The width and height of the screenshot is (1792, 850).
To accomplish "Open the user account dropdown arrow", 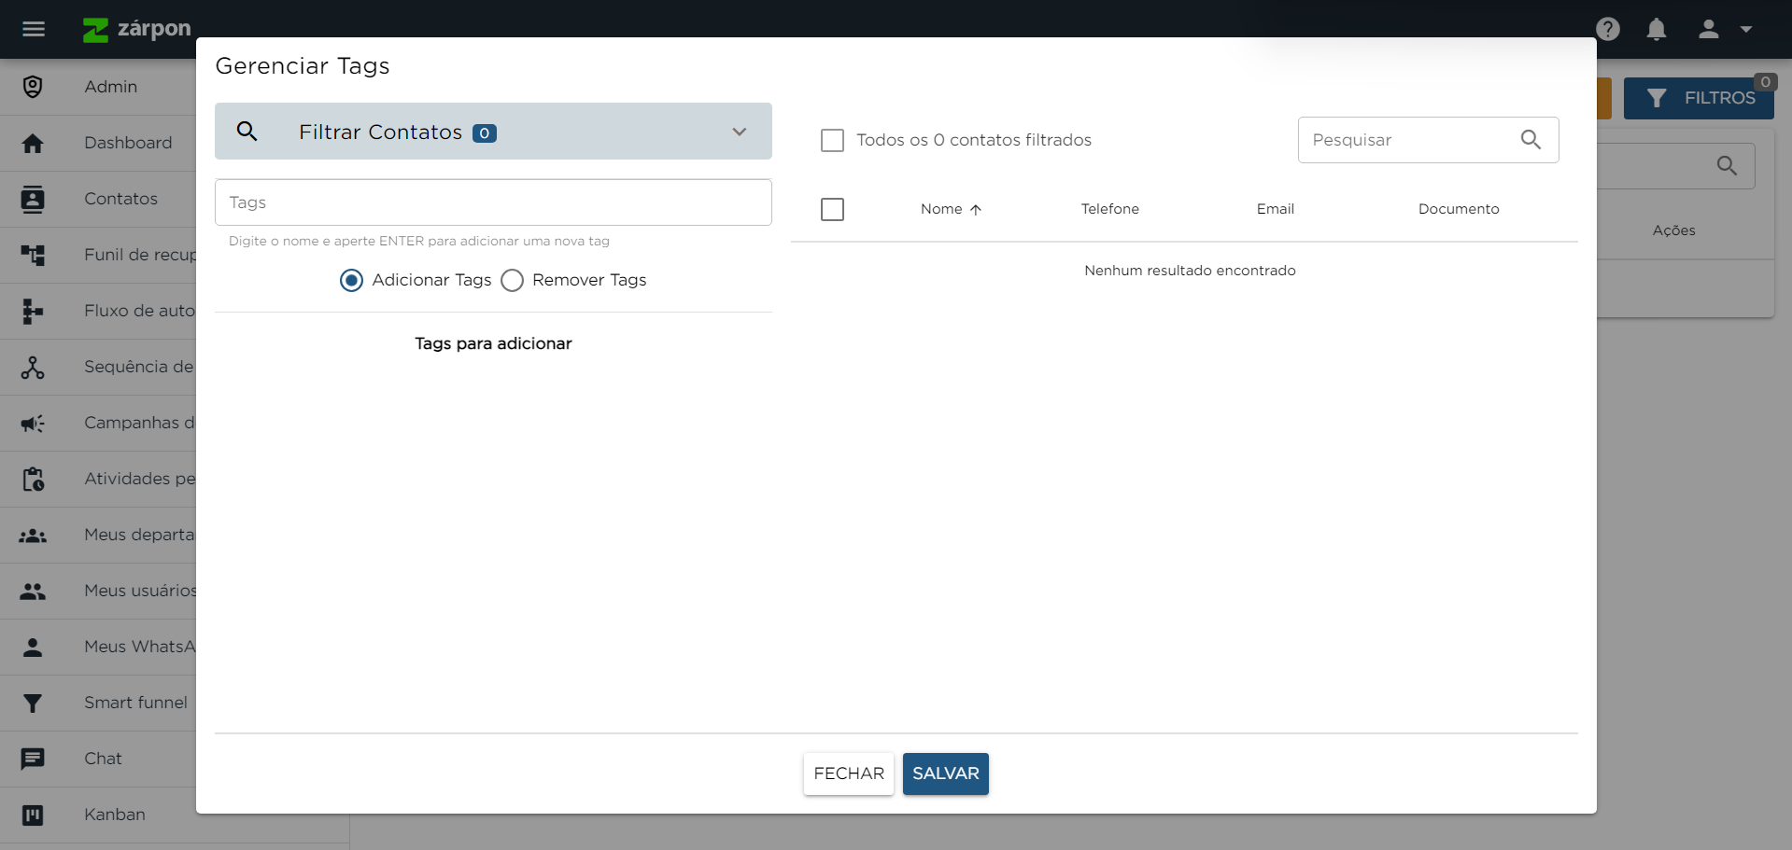I will [1745, 29].
